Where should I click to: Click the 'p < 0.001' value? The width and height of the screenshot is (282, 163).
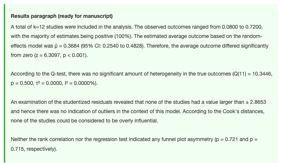tap(74, 55)
